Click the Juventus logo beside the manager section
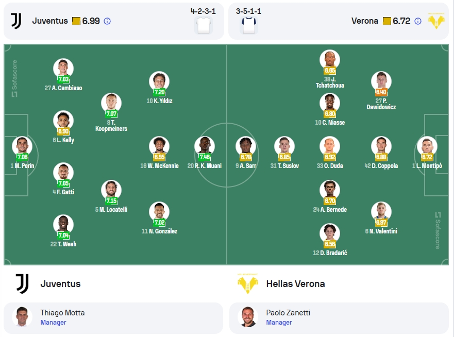454x337 pixels. [x=22, y=284]
